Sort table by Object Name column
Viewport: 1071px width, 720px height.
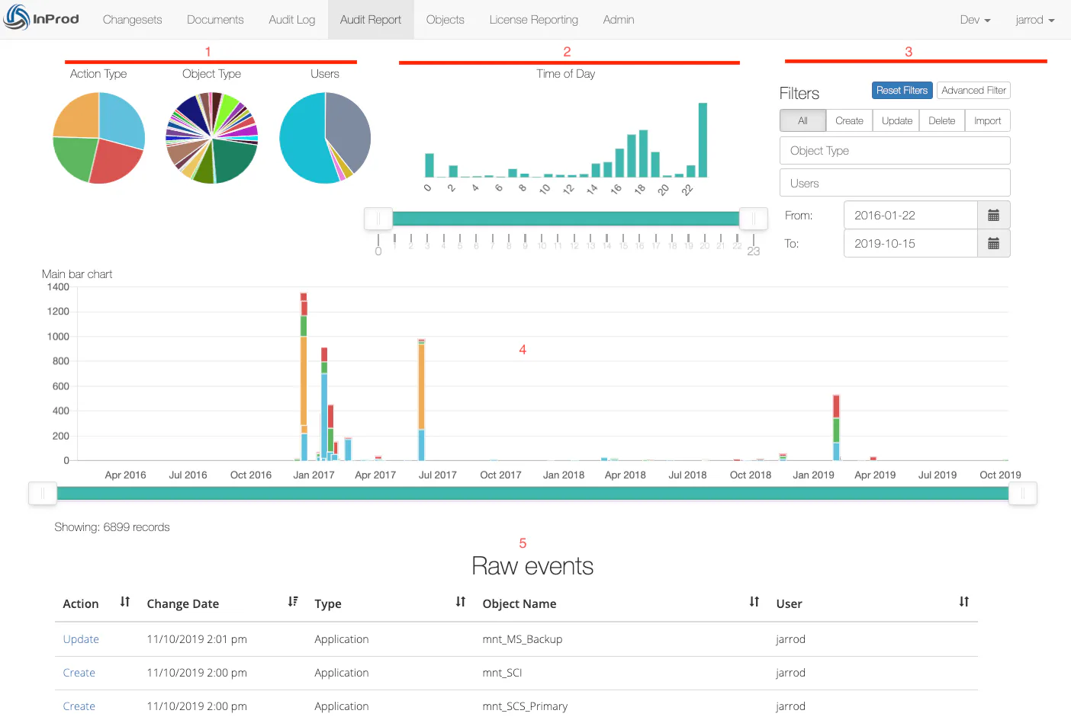(754, 602)
